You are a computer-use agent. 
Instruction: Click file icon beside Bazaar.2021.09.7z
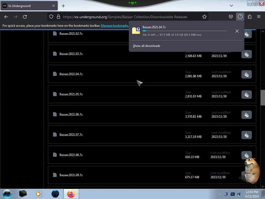pos(55,175)
